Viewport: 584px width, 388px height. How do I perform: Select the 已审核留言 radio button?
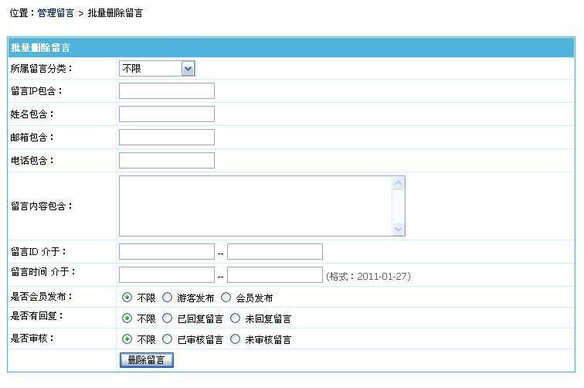point(167,339)
